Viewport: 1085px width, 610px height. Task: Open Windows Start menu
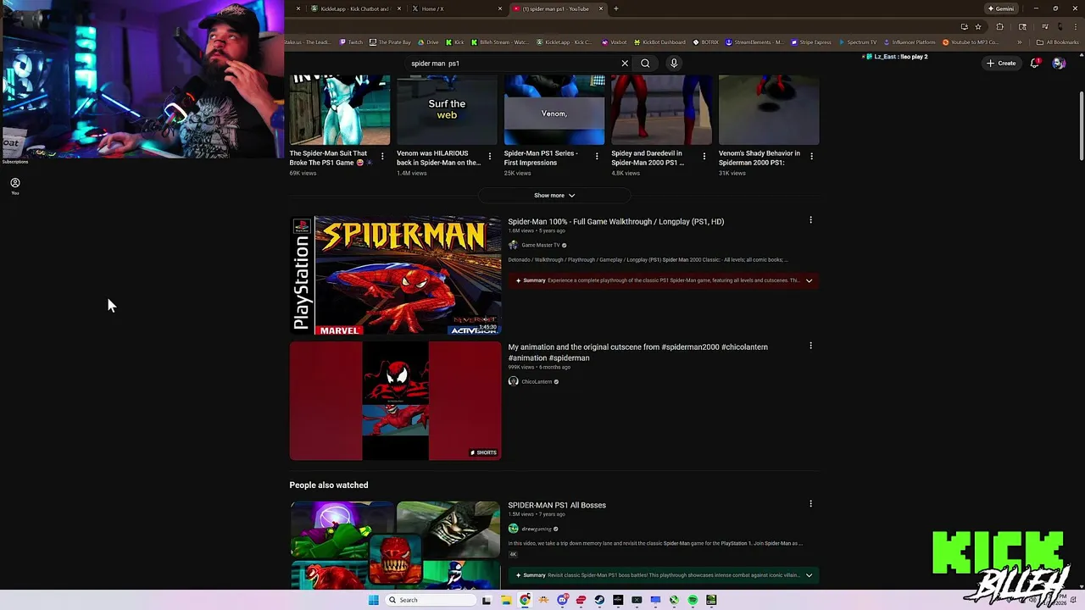tap(373, 600)
